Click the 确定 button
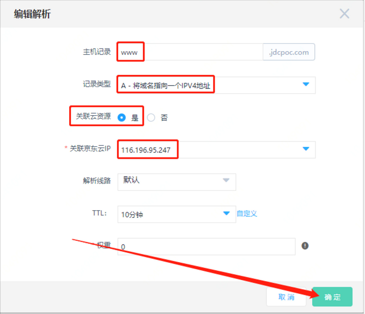The image size is (365, 314). (332, 297)
